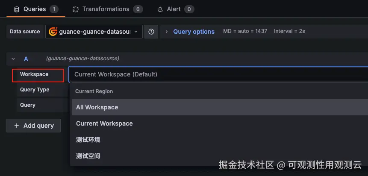The height and width of the screenshot is (176, 368).
Task: Expand the Query options chevron
Action: tap(167, 32)
